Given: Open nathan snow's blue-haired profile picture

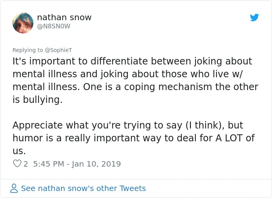Looking at the screenshot, I should (x=23, y=23).
